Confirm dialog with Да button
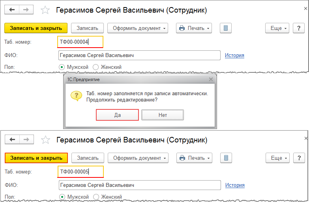The image size is (309, 203). point(118,115)
